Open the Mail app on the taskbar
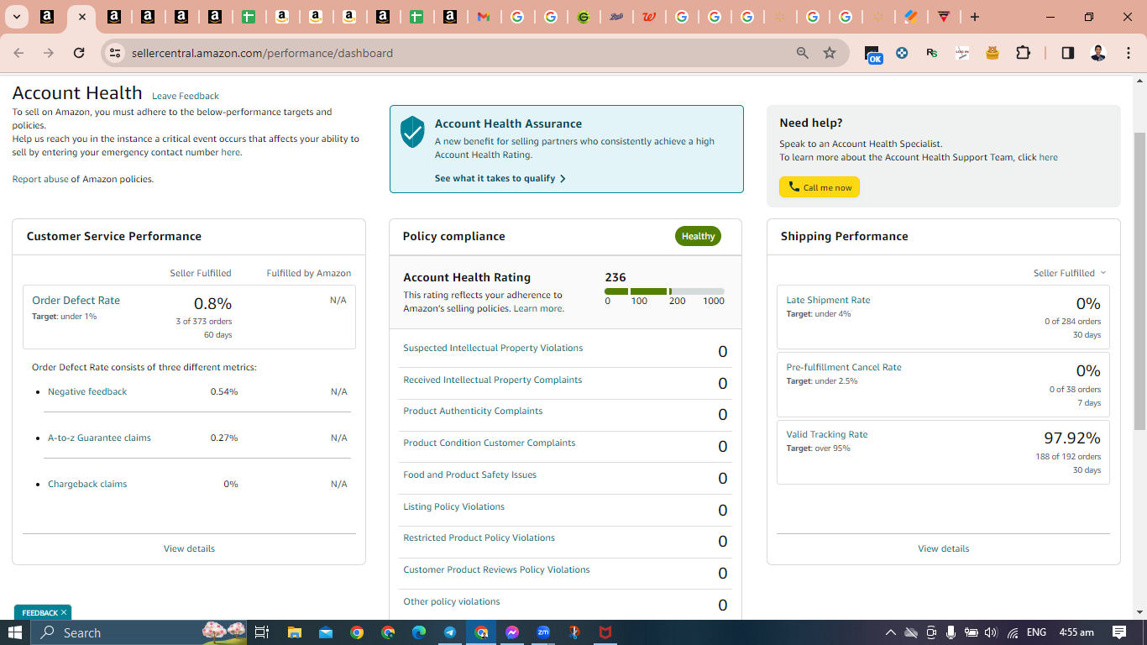The image size is (1147, 645). point(325,632)
